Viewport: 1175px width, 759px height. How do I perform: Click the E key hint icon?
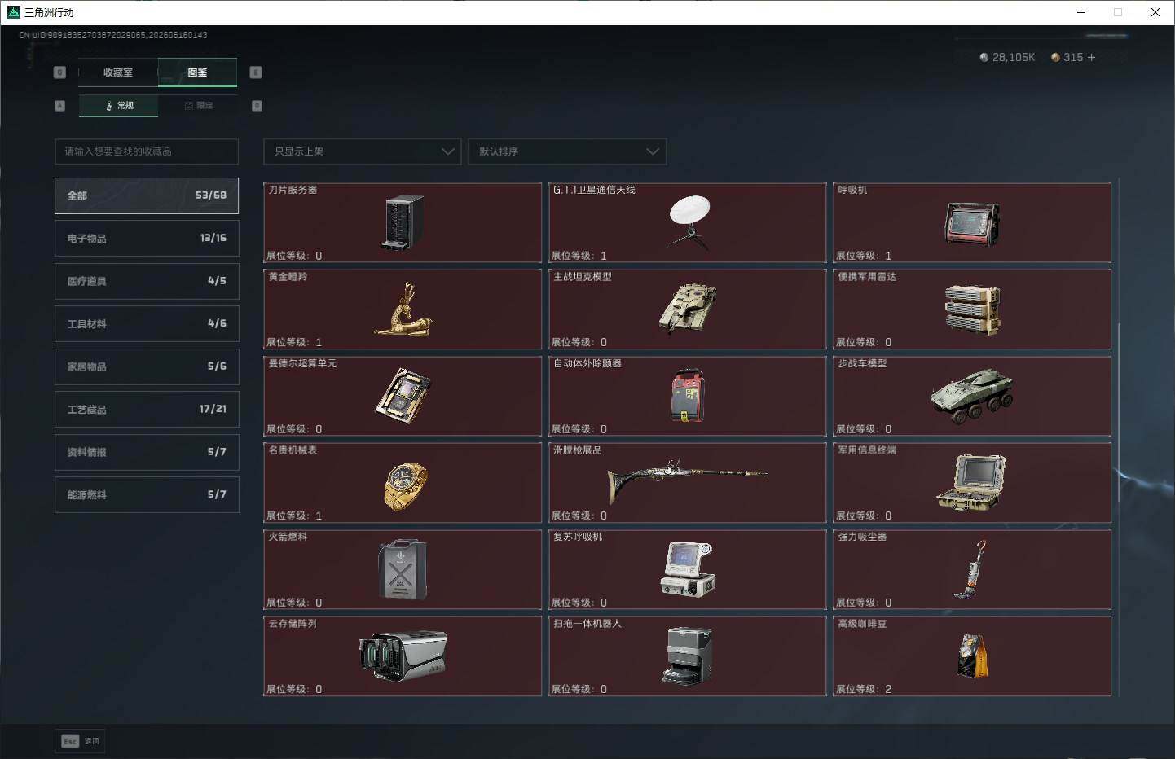click(256, 72)
